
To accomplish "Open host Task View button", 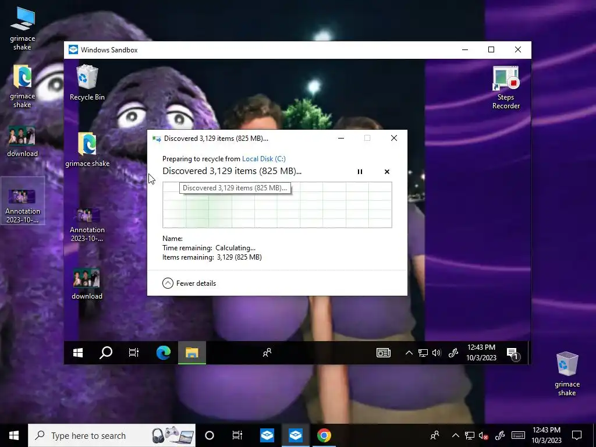I will 237,435.
